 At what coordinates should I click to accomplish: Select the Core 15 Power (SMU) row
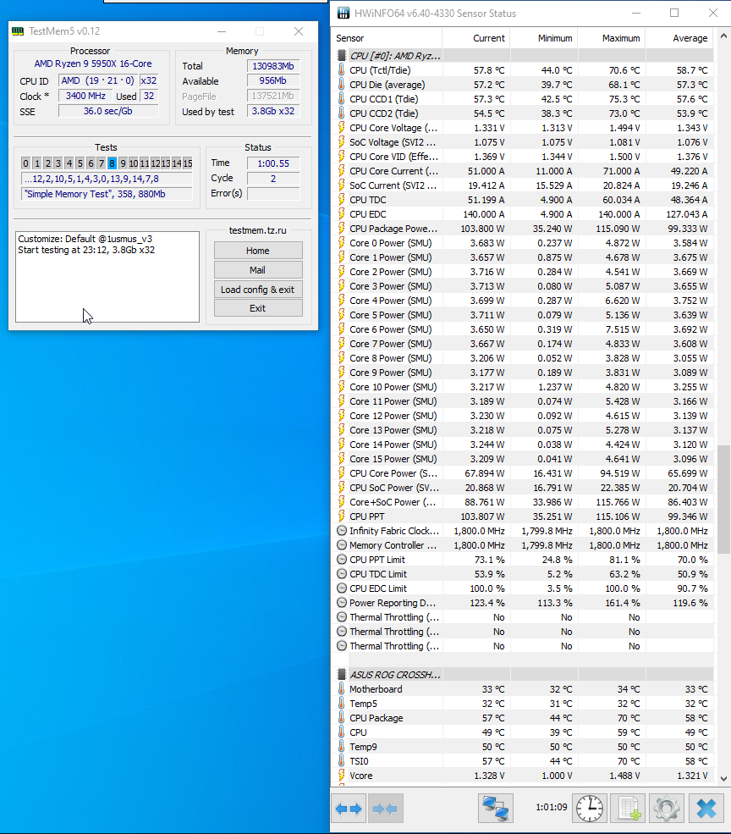[x=524, y=459]
